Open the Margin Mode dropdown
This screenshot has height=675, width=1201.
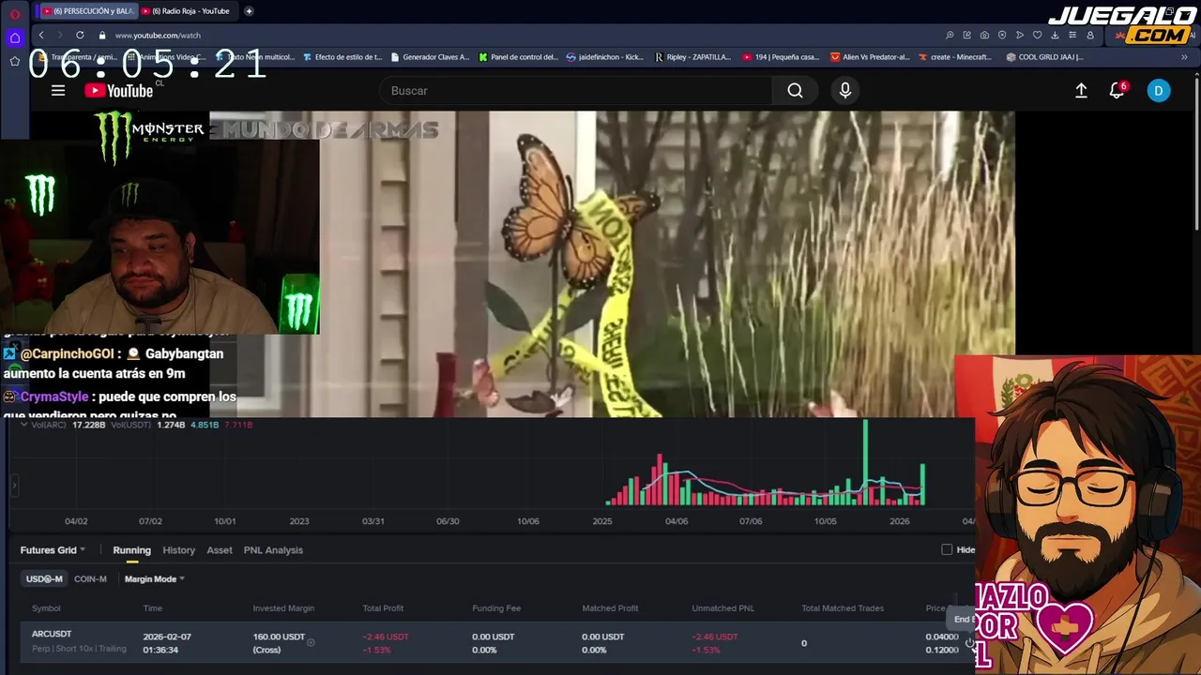(155, 579)
